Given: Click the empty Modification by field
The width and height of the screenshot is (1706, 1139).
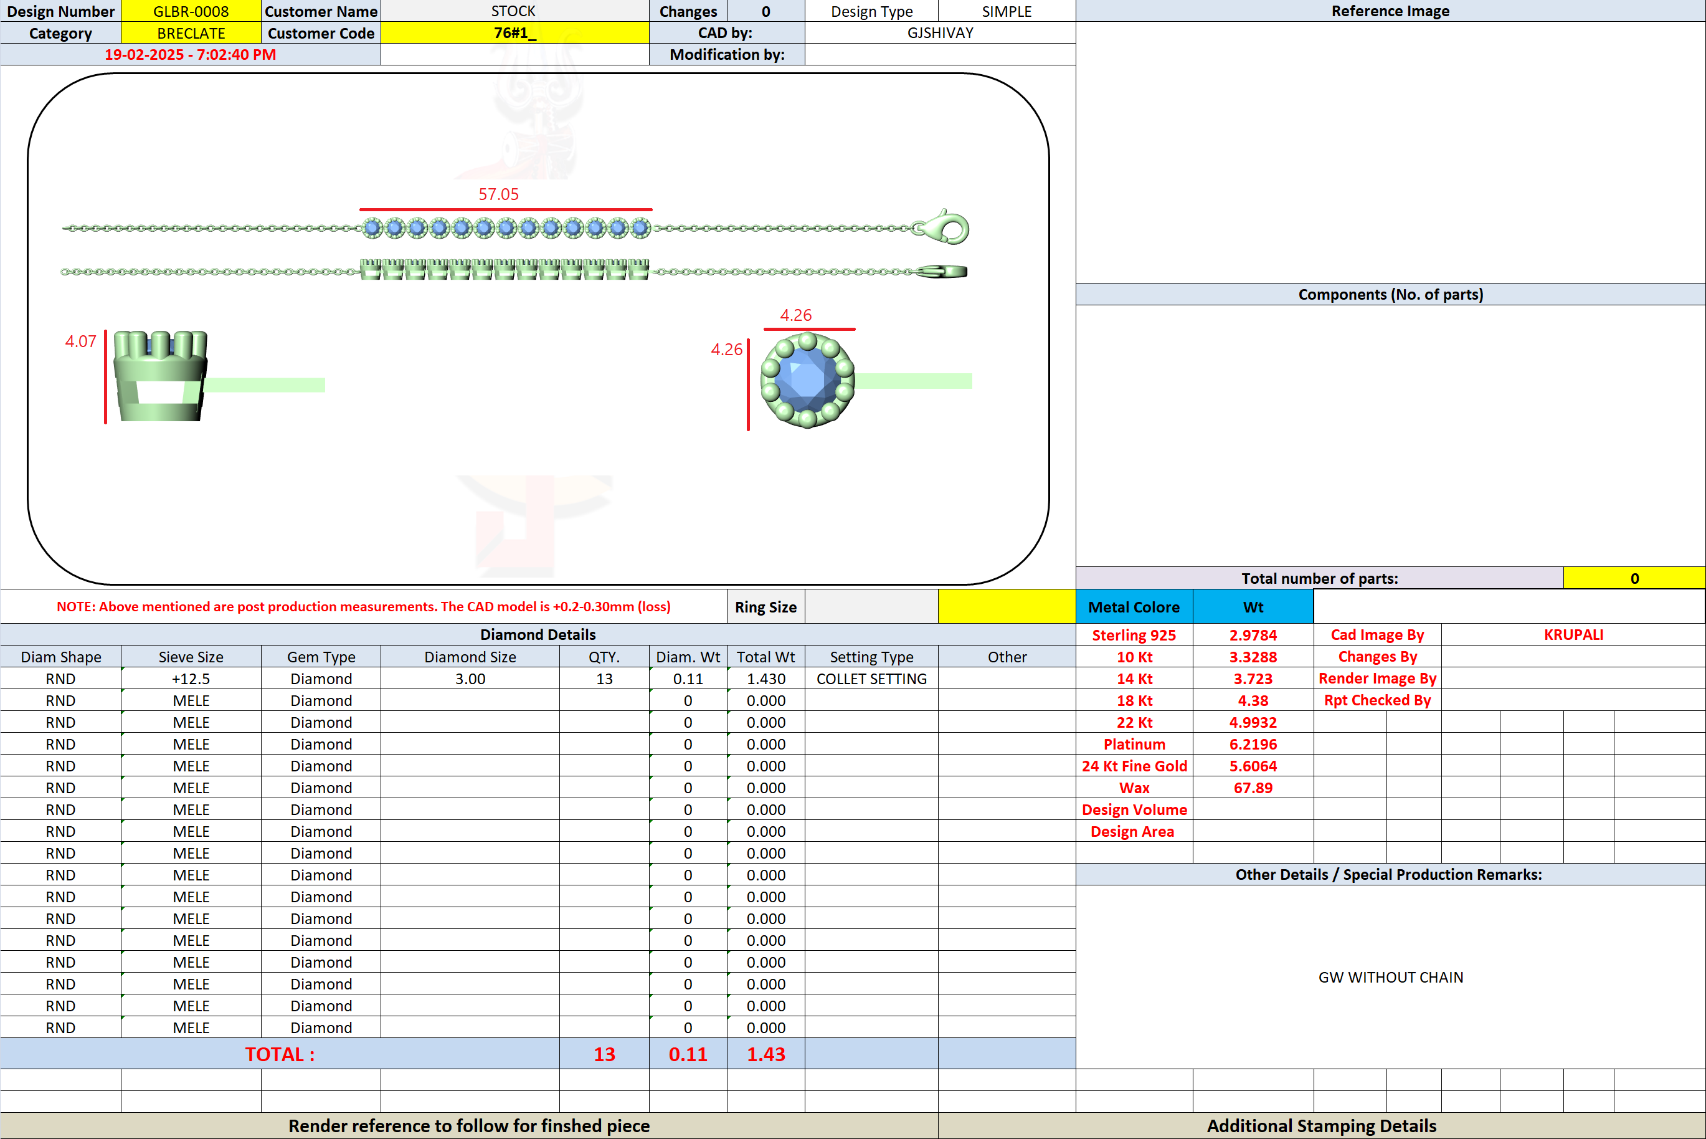Looking at the screenshot, I should click(x=940, y=54).
